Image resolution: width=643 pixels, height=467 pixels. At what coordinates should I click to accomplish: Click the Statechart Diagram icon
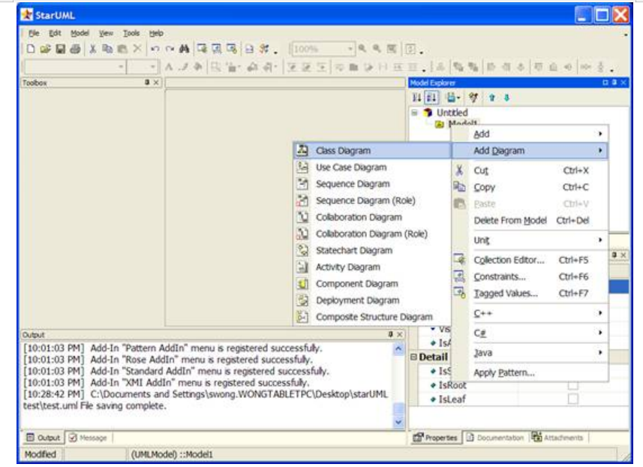(302, 250)
